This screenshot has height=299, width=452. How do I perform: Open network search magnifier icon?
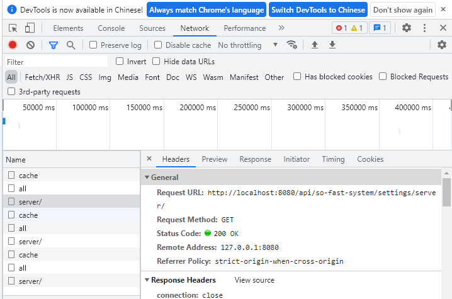pos(71,45)
